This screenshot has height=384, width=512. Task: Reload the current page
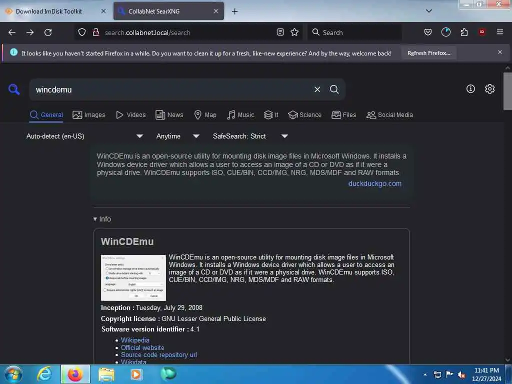coord(48,32)
